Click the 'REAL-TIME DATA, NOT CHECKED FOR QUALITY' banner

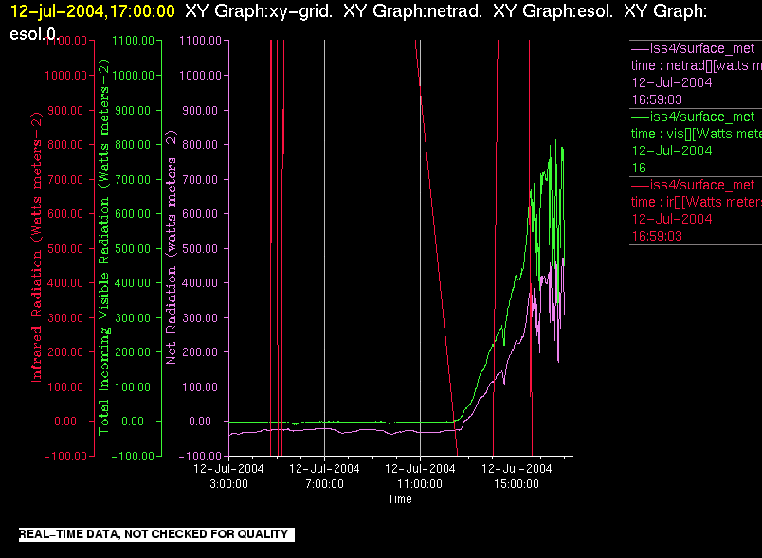click(156, 534)
